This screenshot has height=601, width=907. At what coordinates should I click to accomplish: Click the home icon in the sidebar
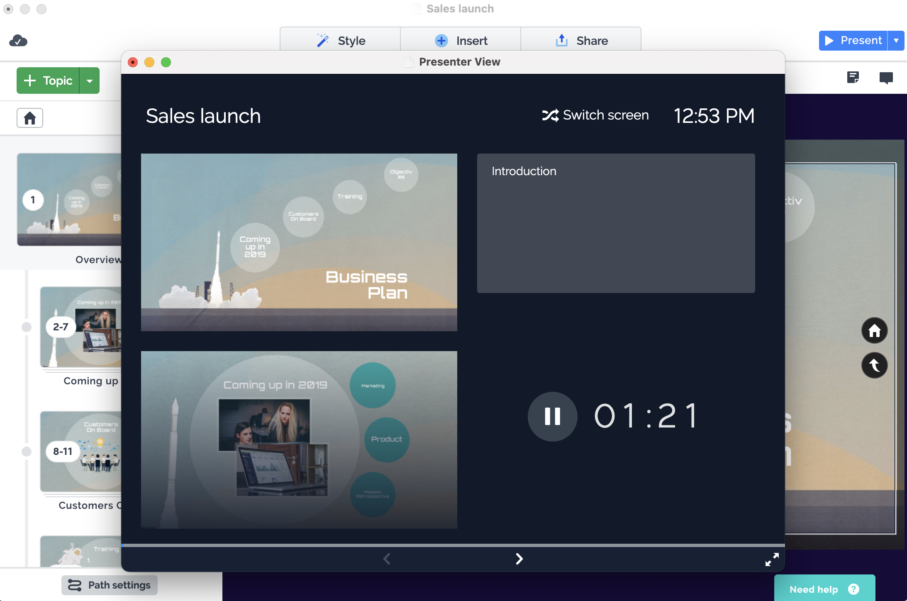(x=30, y=118)
